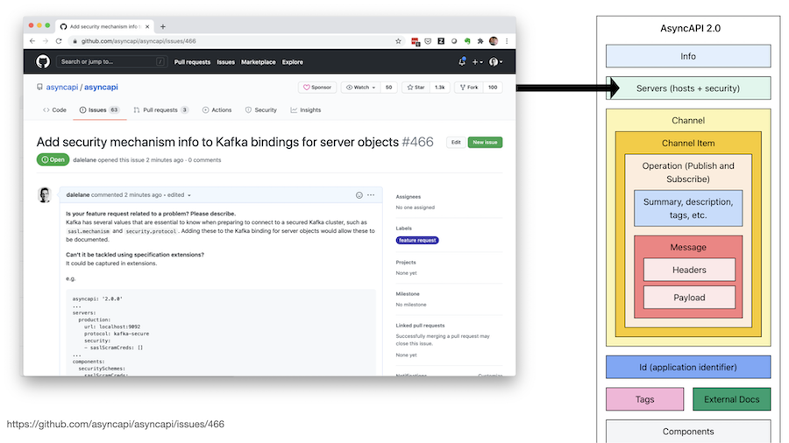This screenshot has width=789, height=443.
Task: Click the green Open status badge
Action: tap(53, 159)
